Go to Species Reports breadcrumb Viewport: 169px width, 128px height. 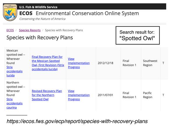point(30,30)
